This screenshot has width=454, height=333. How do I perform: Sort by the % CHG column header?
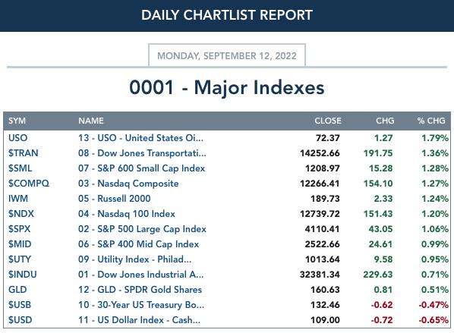(x=431, y=121)
